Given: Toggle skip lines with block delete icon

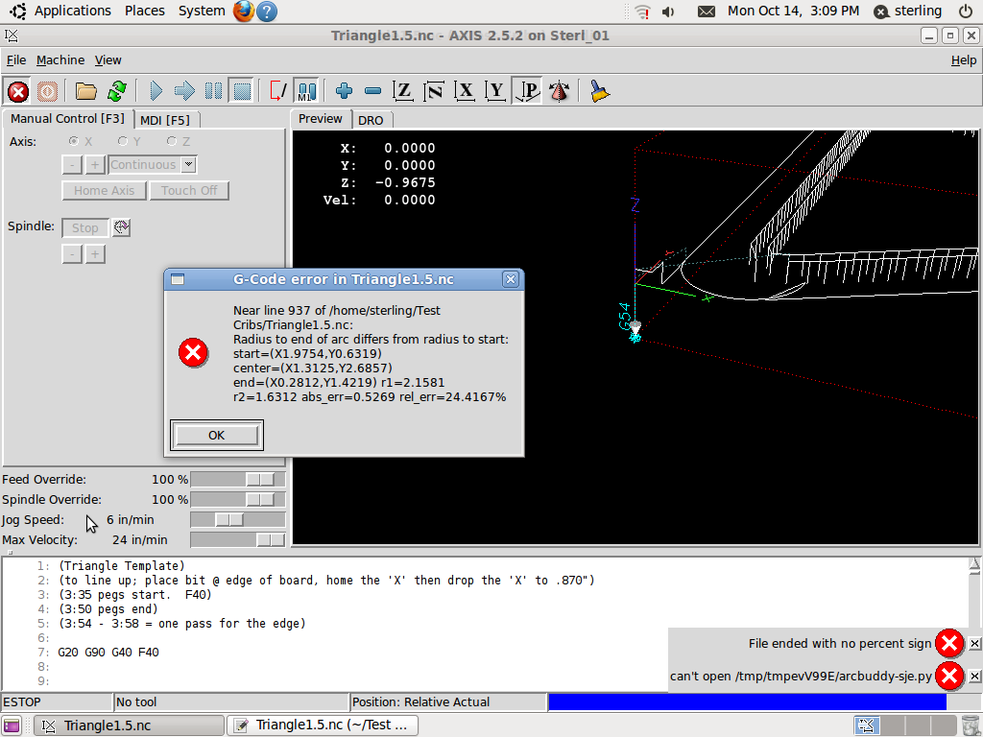Looking at the screenshot, I should click(277, 91).
